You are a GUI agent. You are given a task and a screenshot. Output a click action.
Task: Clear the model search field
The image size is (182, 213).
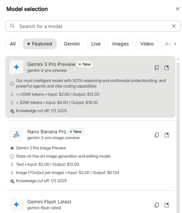pyautogui.click(x=174, y=26)
